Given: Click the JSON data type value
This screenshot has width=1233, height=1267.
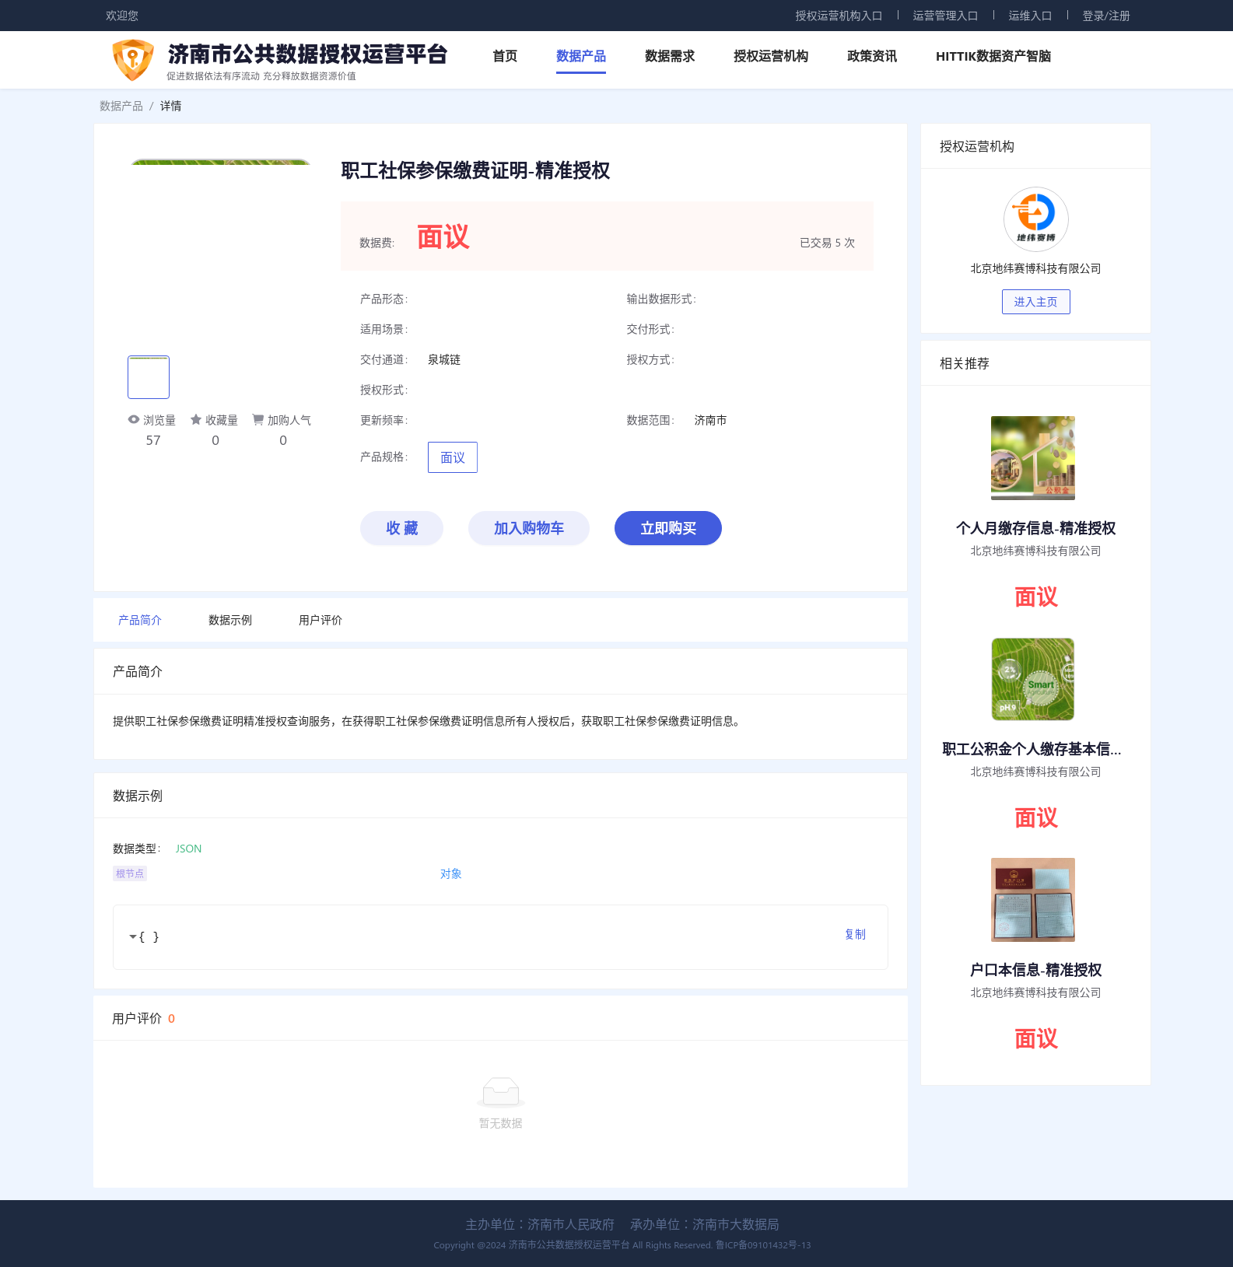Looking at the screenshot, I should click(188, 849).
